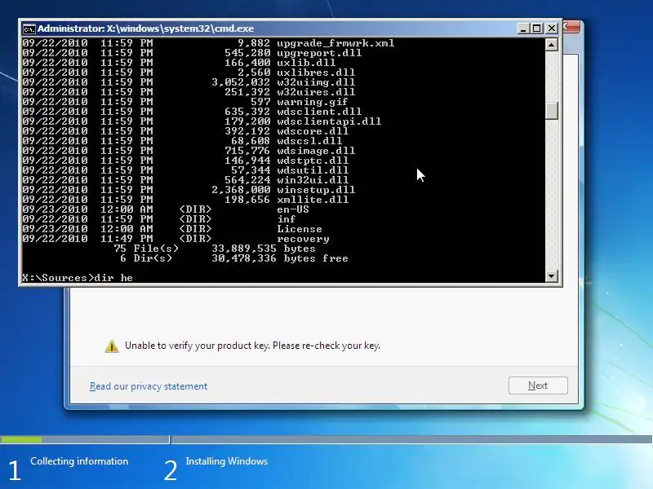Click the green setup progress bar

(x=21, y=439)
